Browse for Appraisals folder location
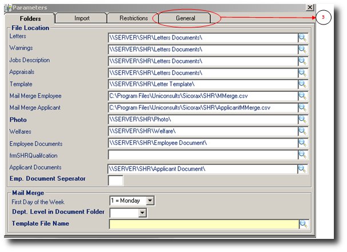Viewport: 347px width, 252px height. [302, 73]
